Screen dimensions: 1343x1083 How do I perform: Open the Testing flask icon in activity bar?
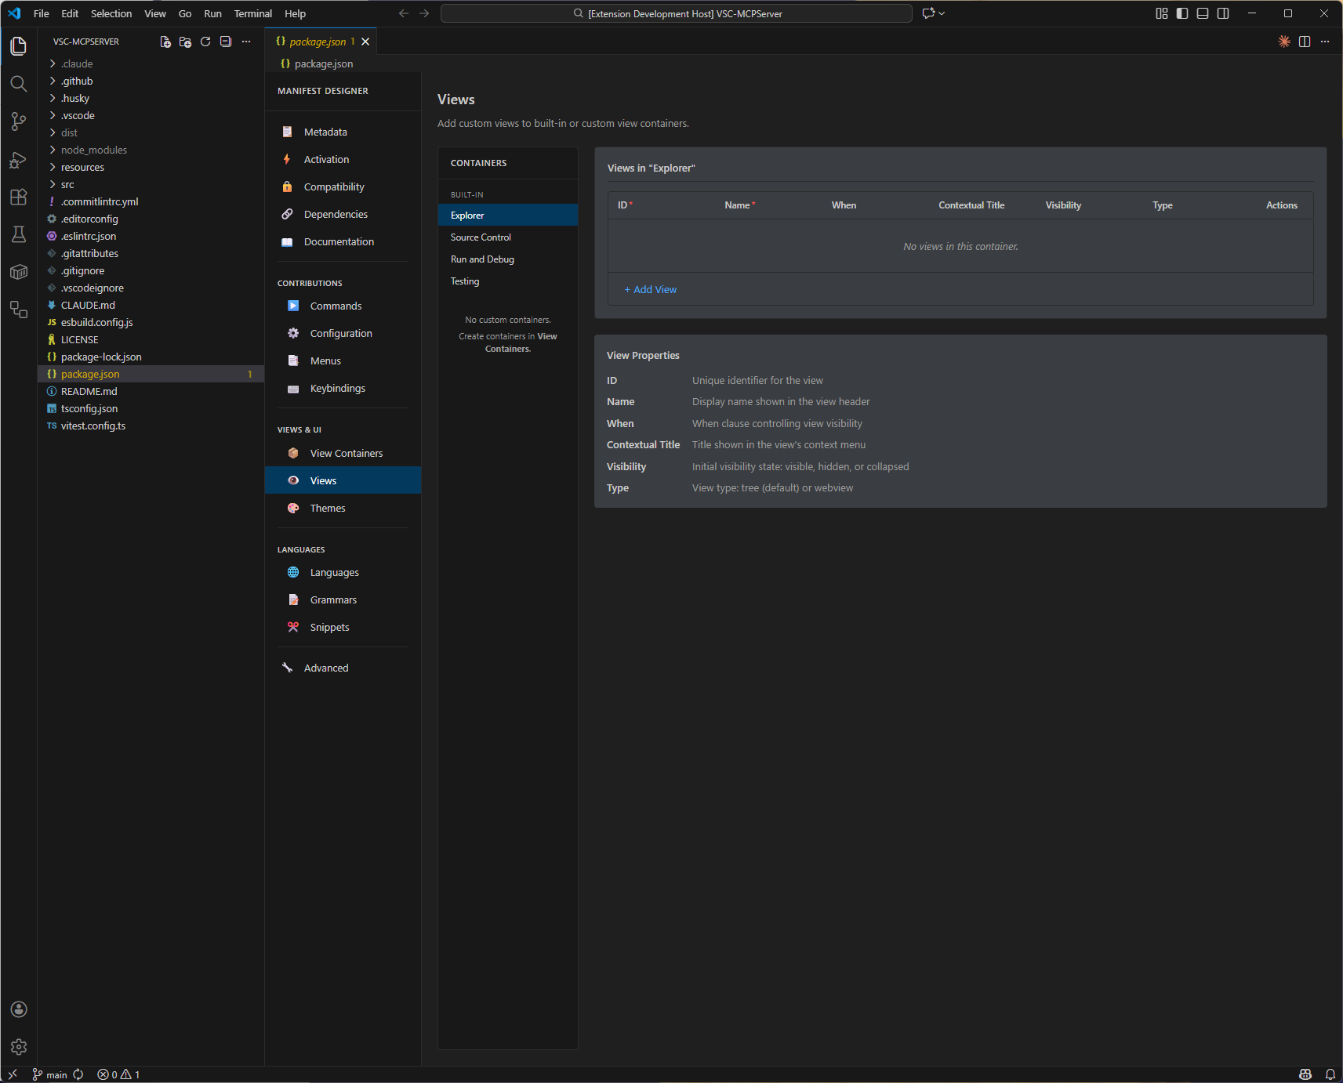[x=19, y=234]
